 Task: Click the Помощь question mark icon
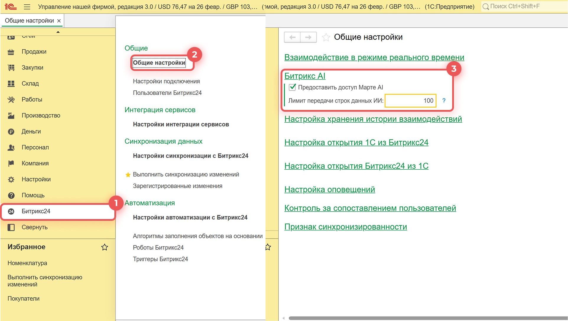[11, 195]
